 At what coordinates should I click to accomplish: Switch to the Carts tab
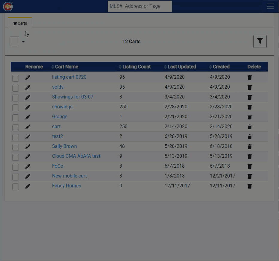20,23
